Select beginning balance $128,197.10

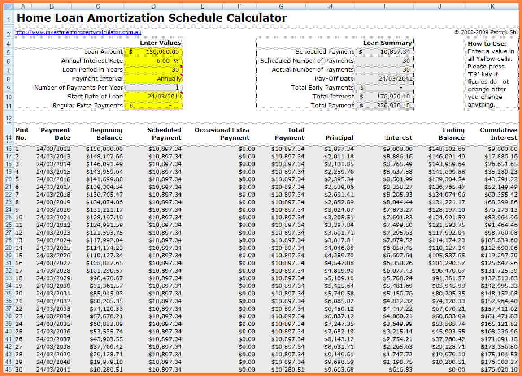pos(104,218)
